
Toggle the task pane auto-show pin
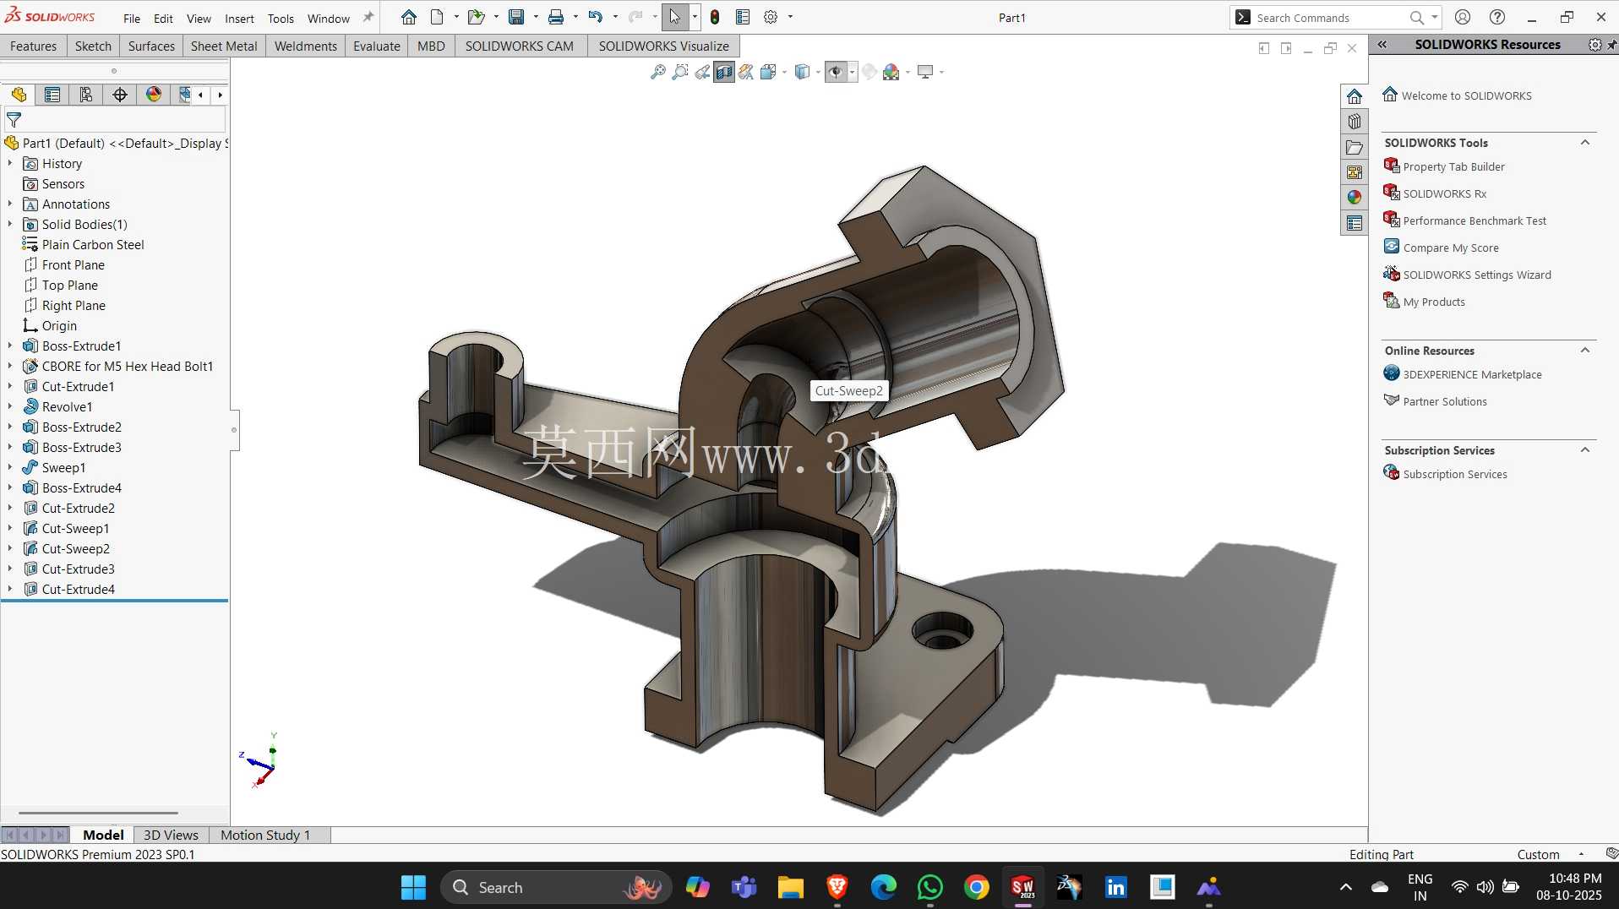tap(1612, 45)
